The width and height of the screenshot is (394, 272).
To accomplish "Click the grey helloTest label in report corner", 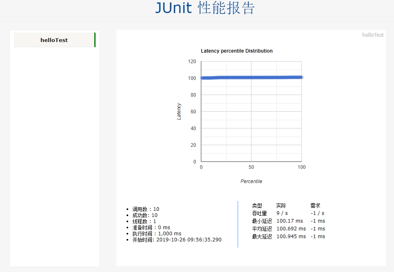I will (x=373, y=35).
